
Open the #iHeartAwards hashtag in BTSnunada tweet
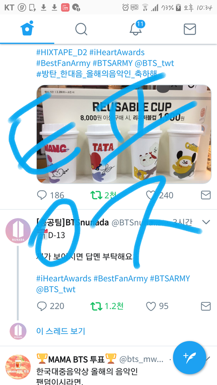click(64, 278)
